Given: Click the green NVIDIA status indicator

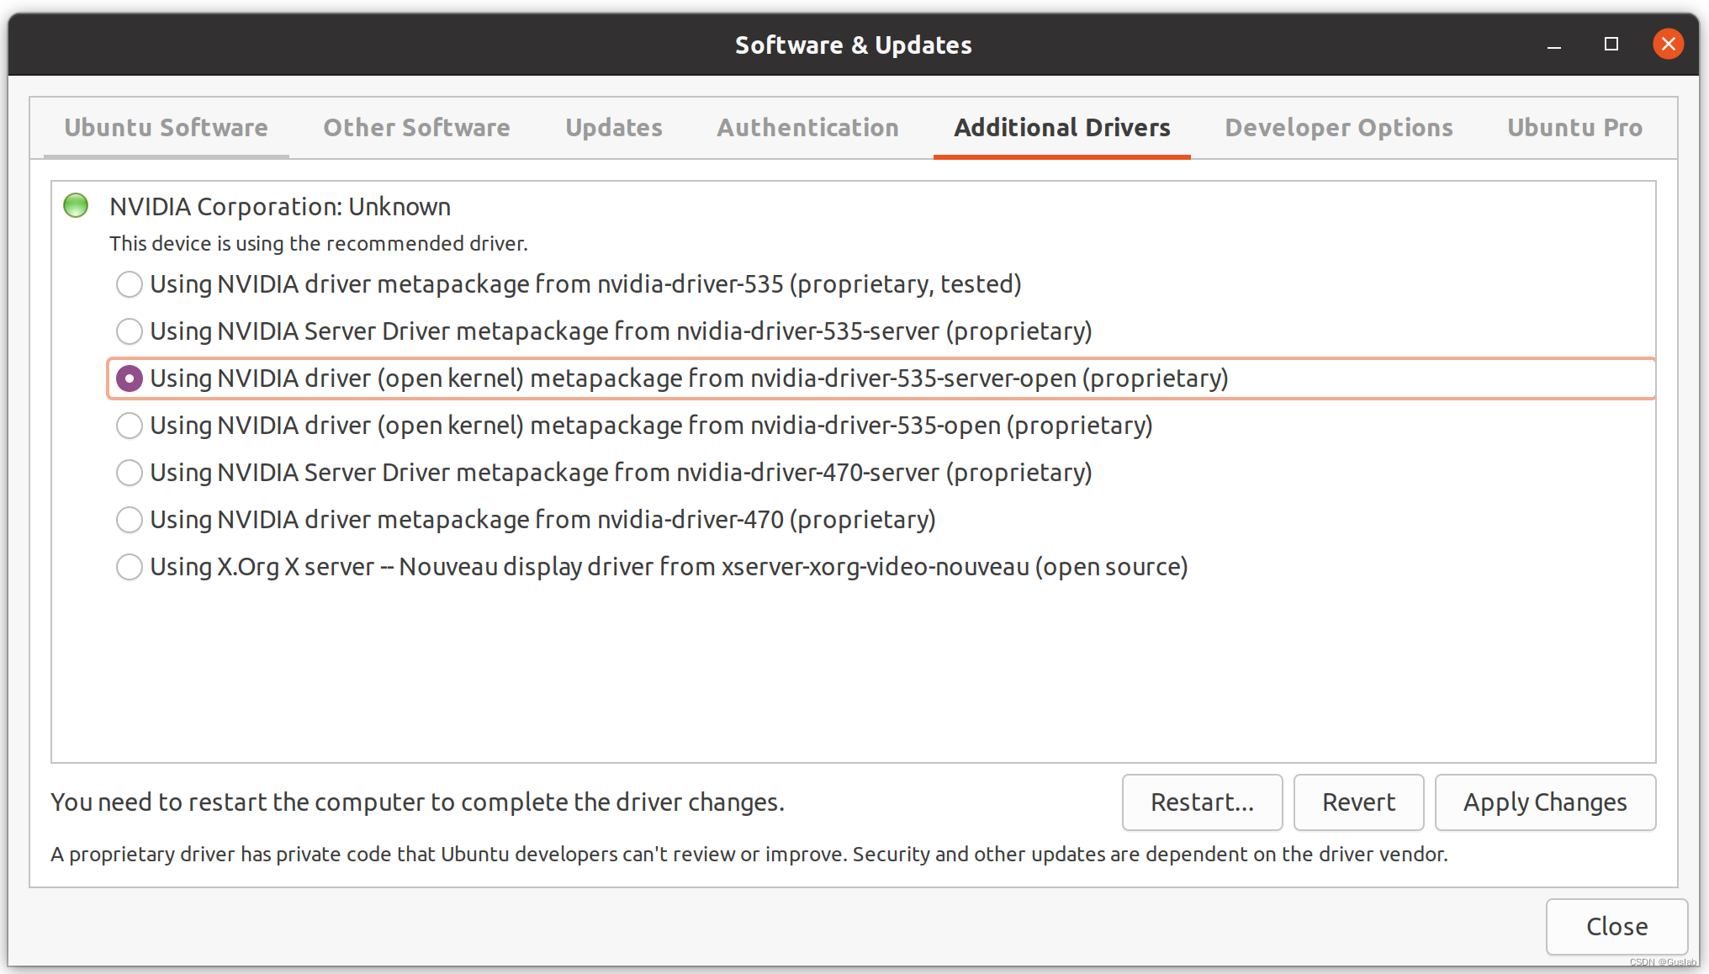Looking at the screenshot, I should pyautogui.click(x=76, y=205).
